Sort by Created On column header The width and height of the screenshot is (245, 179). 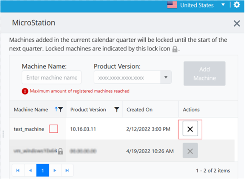tap(139, 110)
